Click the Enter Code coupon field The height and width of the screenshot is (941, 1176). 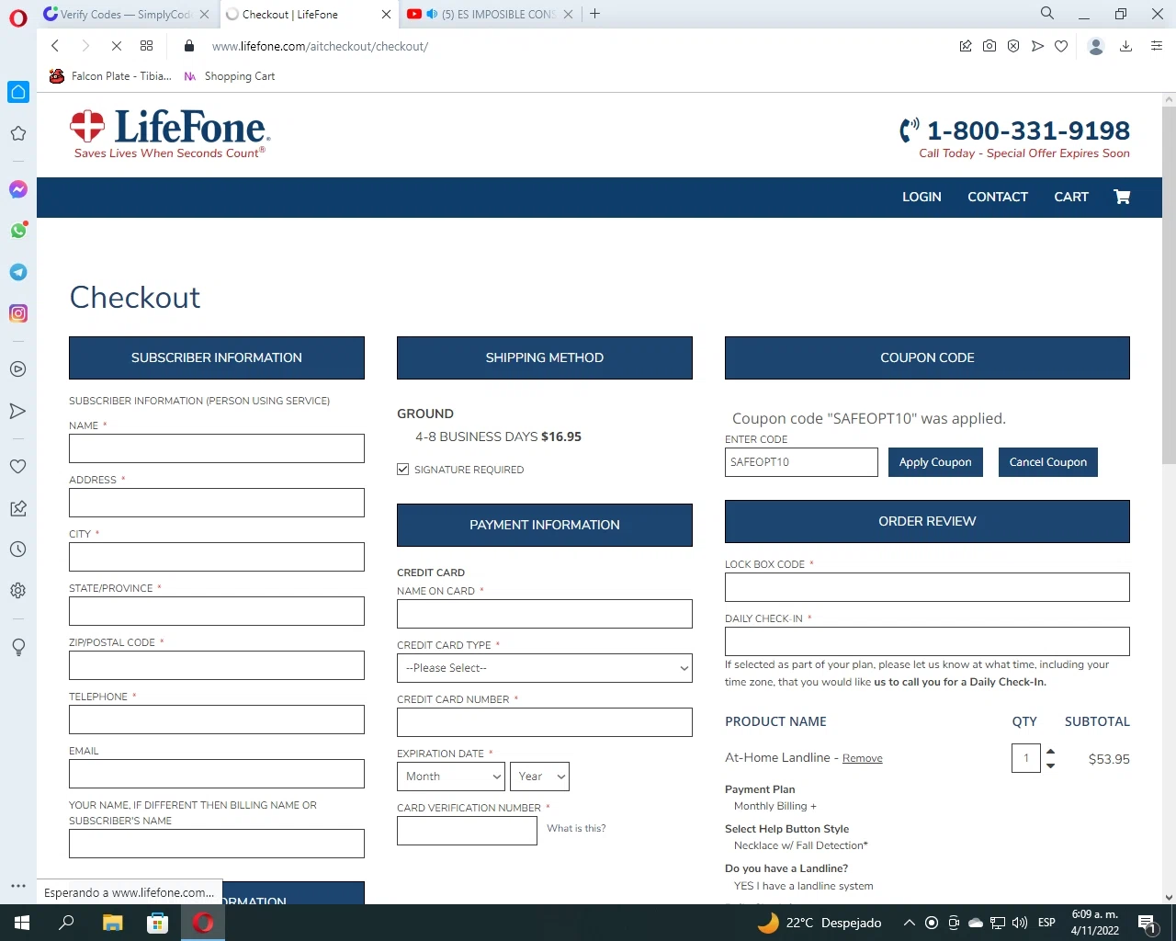point(801,462)
